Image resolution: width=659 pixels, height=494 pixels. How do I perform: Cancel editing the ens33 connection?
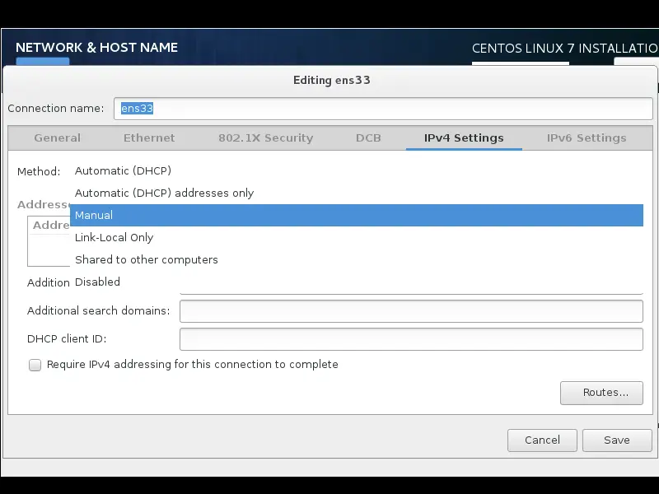point(542,440)
